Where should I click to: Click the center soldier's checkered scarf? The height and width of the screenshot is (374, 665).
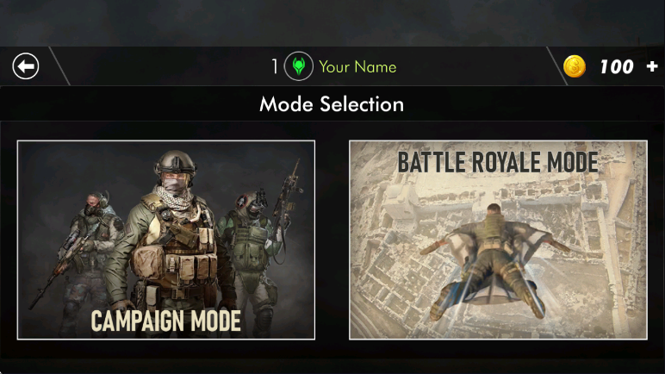pos(176,199)
